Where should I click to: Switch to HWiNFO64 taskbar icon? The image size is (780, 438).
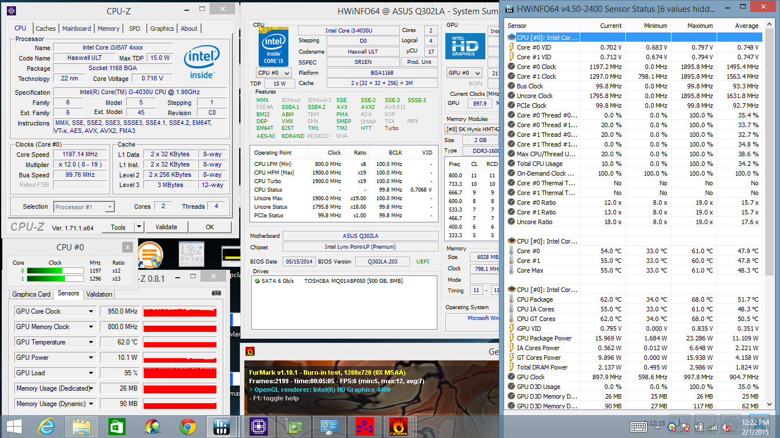tap(221, 426)
